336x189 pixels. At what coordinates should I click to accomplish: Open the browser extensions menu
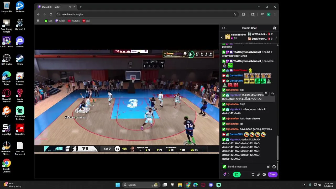pyautogui.click(x=243, y=14)
